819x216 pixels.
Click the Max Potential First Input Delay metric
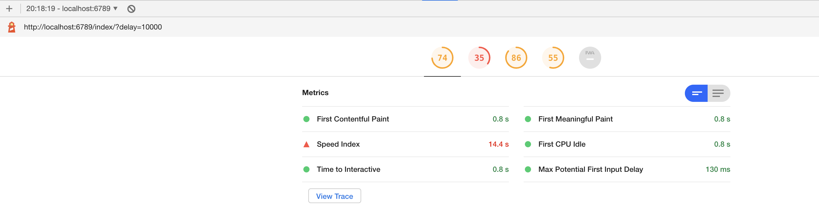pyautogui.click(x=590, y=169)
